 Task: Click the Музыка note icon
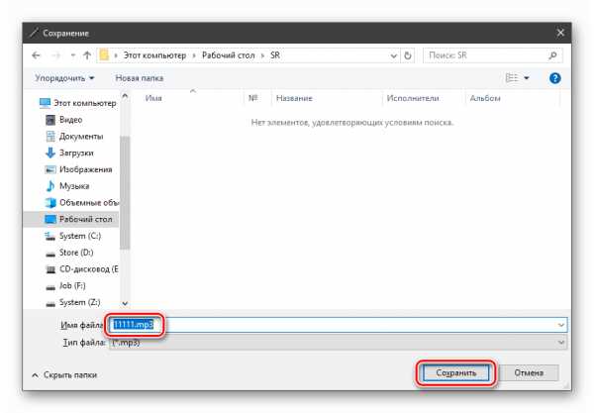coord(50,186)
